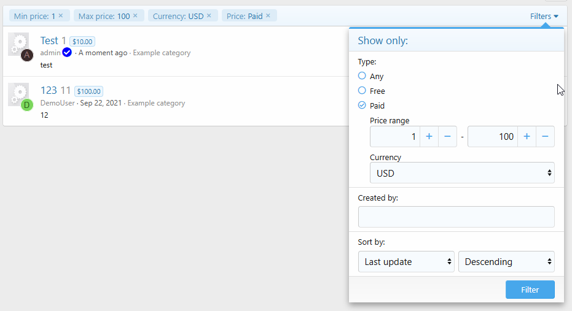Viewport: 572px width, 311px height.
Task: Click the Created by input field
Action: [456, 217]
